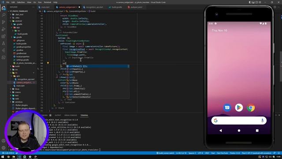Open the Selection menu
The image size is (282, 159).
click(21, 2)
